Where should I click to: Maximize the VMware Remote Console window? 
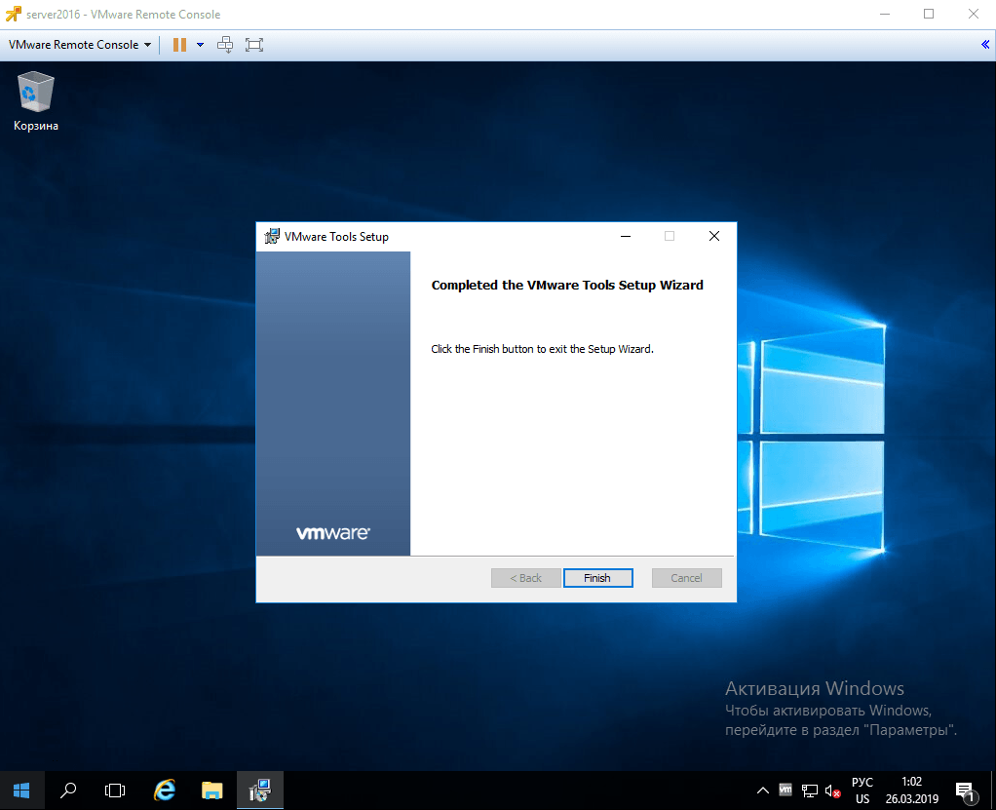(929, 14)
